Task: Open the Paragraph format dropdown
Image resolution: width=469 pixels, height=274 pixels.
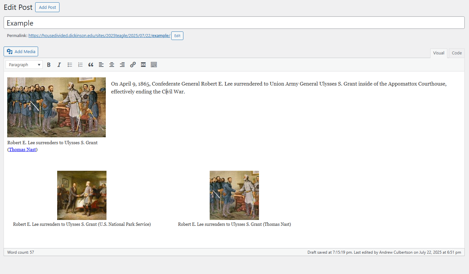Action: coord(24,65)
